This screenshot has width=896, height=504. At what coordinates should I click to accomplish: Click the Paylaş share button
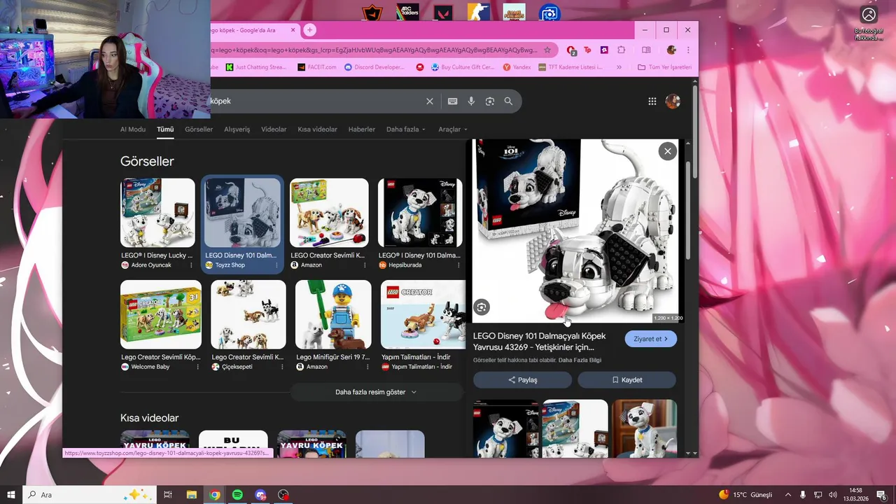[522, 380]
